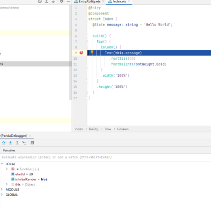
Task: Expand the MODULE variables group
Action: (2, 189)
